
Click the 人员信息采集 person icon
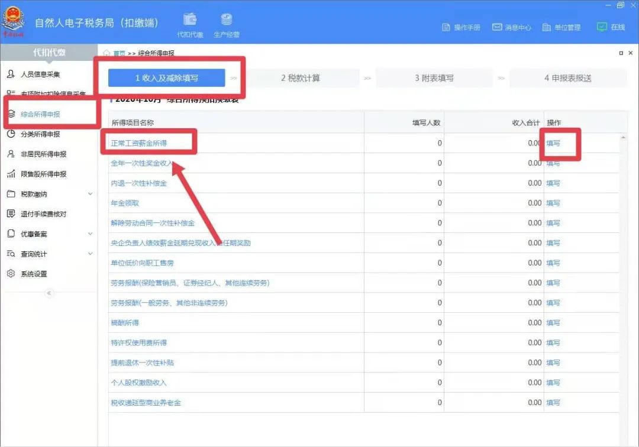click(11, 74)
